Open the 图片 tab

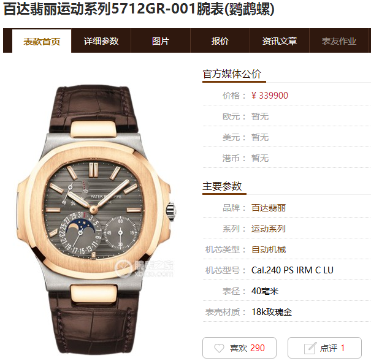click(161, 41)
